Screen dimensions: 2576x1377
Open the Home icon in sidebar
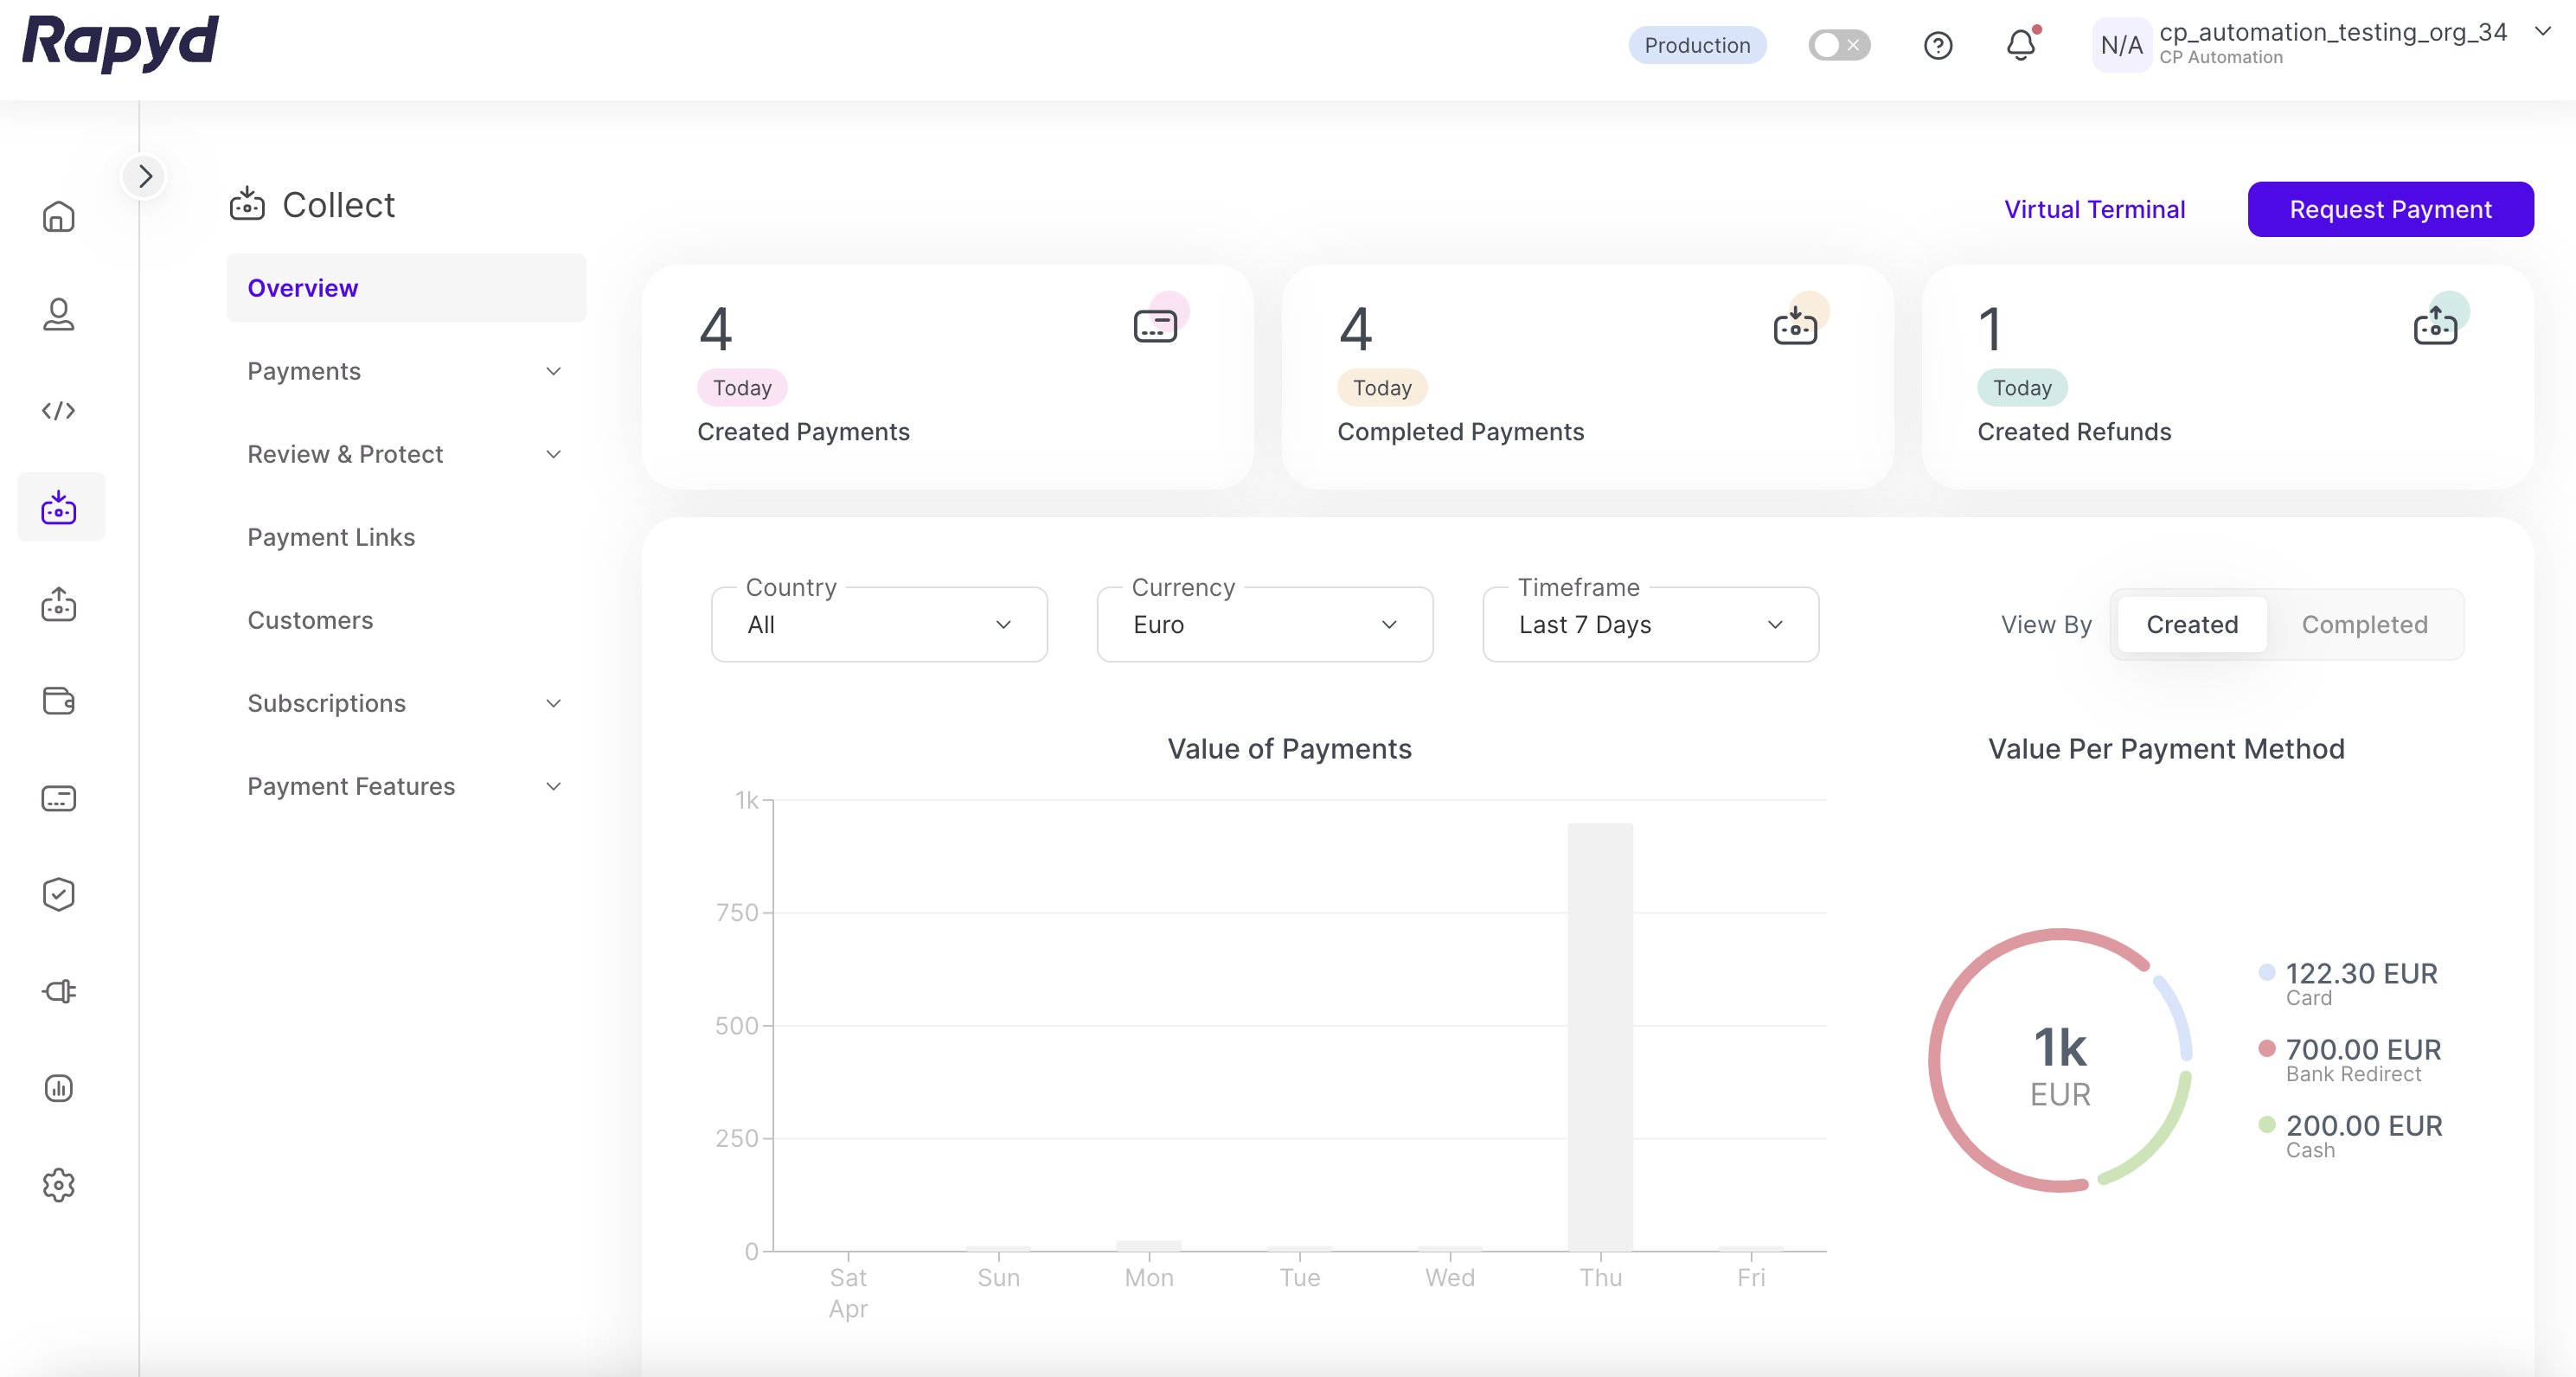click(x=59, y=216)
